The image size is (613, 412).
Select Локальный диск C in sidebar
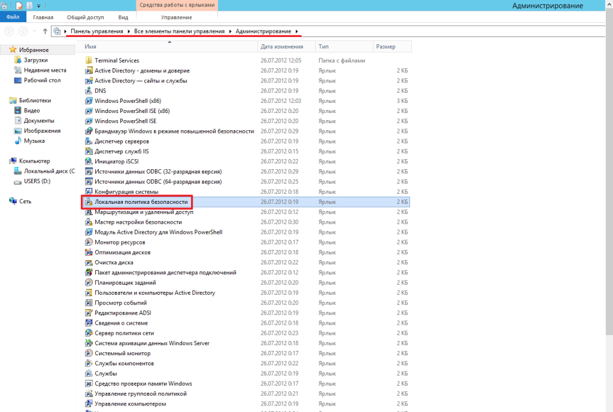[48, 171]
